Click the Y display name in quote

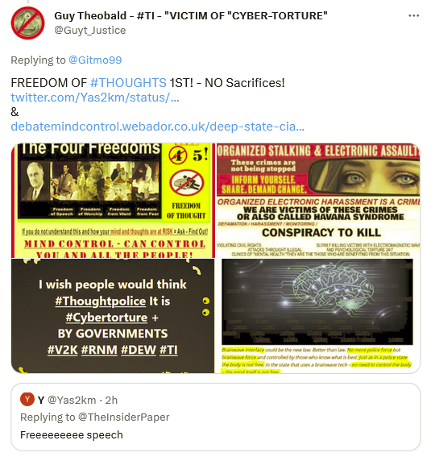(x=41, y=400)
